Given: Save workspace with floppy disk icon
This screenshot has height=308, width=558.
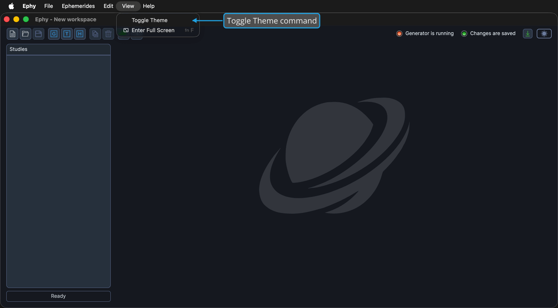Looking at the screenshot, I should tap(38, 34).
